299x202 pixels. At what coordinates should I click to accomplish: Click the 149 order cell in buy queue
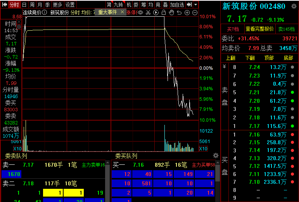click(184, 174)
